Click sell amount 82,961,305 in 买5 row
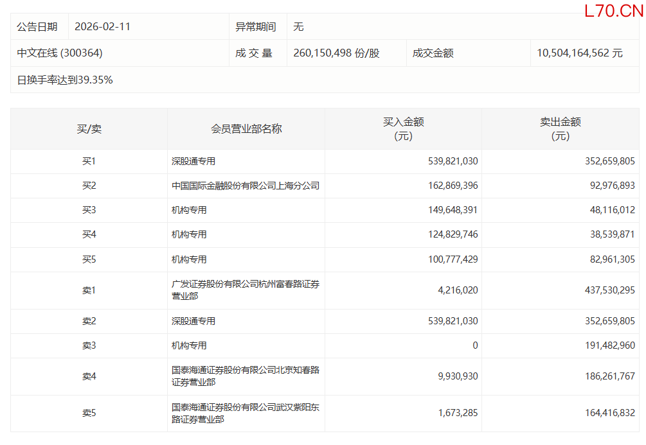The image size is (646, 445). coord(607,260)
